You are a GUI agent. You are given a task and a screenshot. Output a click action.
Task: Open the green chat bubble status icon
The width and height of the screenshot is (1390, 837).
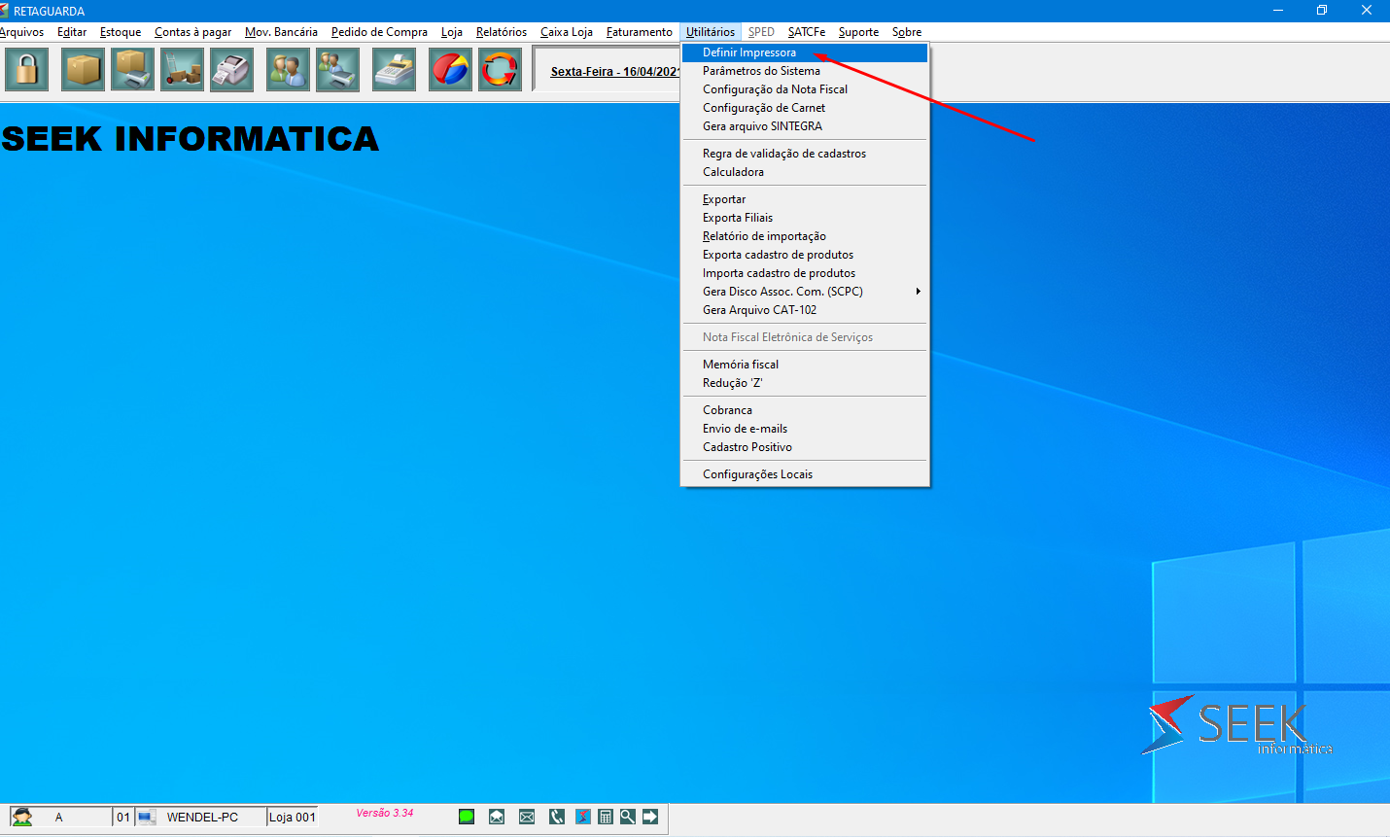[x=467, y=817]
